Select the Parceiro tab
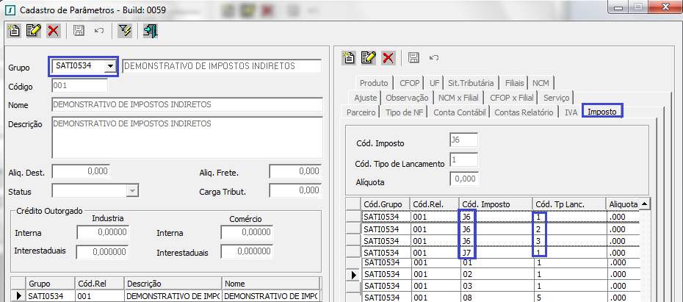 pos(361,112)
